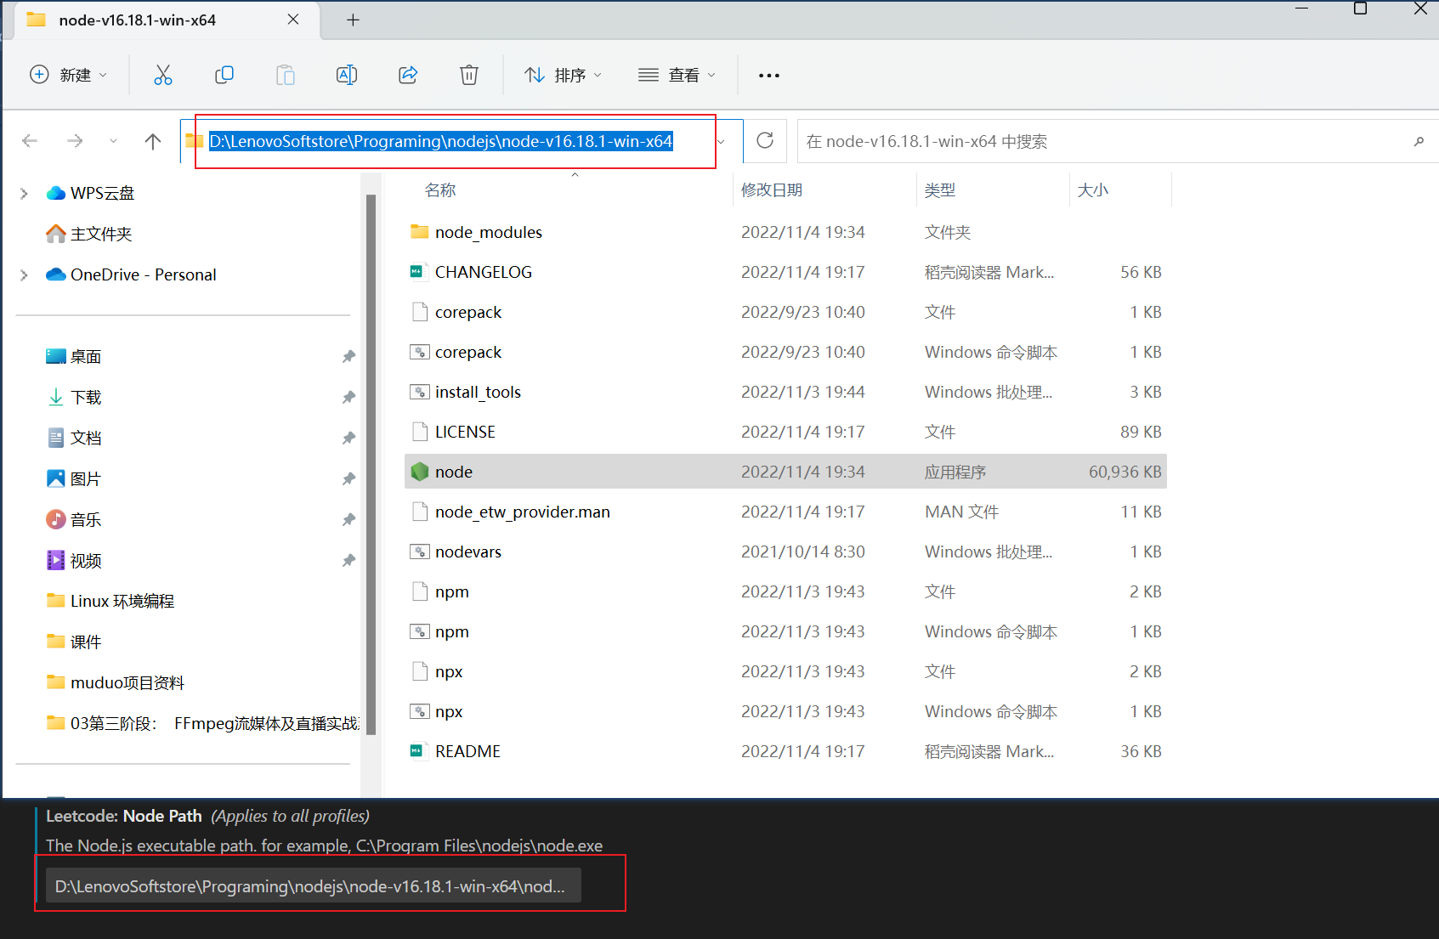Click the Rename icon in toolbar
This screenshot has height=939, width=1439.
[347, 75]
